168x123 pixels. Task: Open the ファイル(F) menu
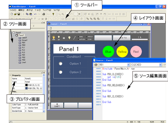13,10
